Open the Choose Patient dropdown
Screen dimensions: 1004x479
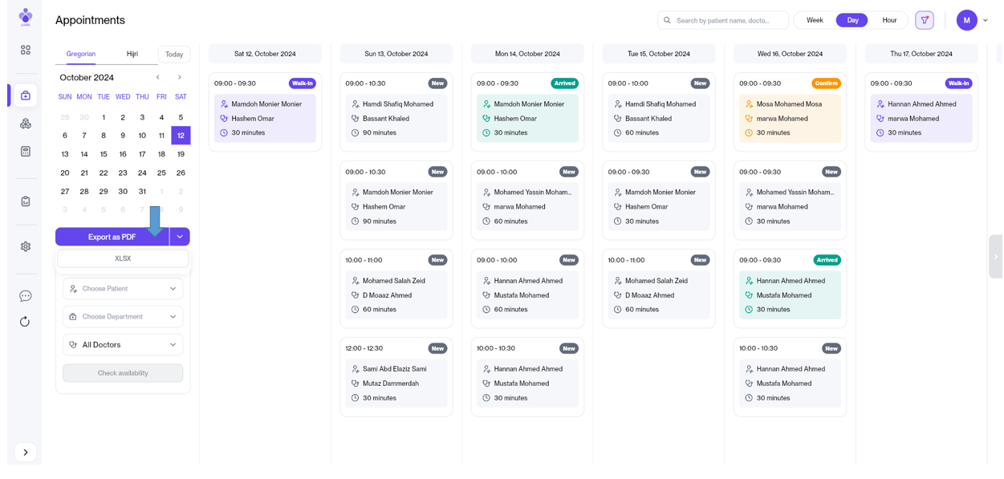point(123,289)
